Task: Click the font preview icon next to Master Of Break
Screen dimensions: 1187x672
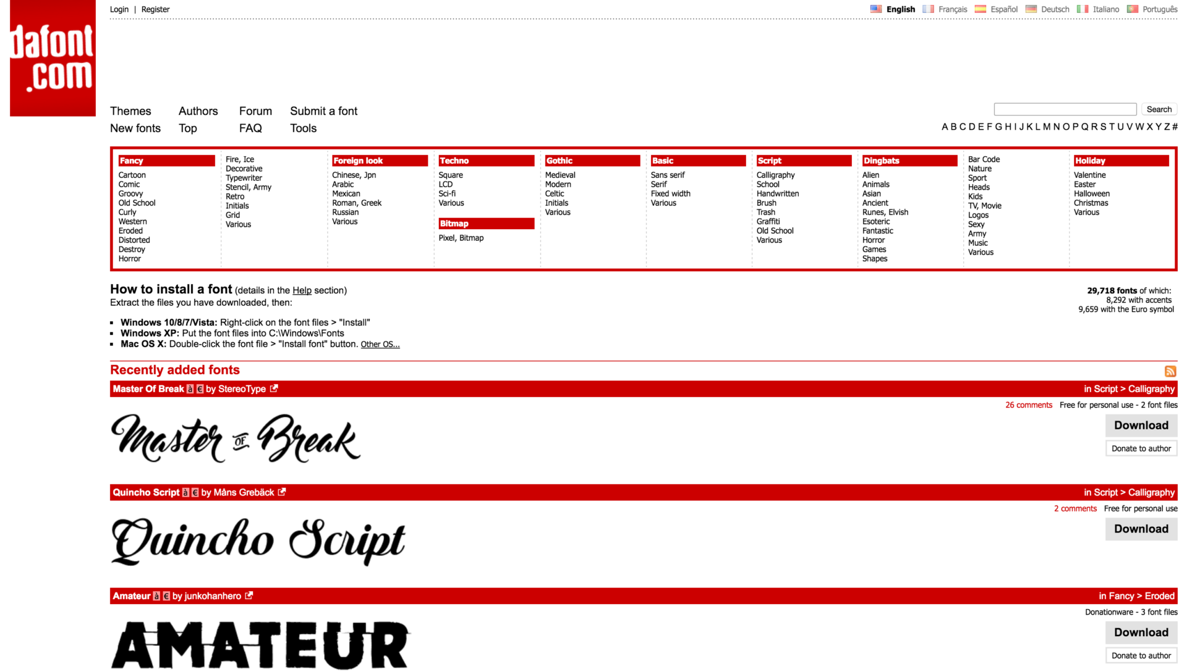Action: (x=189, y=388)
